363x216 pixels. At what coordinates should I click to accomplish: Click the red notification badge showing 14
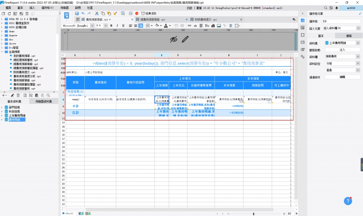137,13
